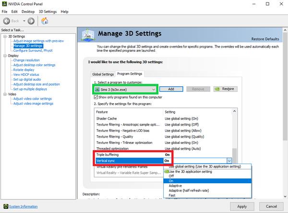Image resolution: width=288 pixels, height=213 pixels.
Task: Click the Vertical sync dropdown arrow
Action: 229,161
